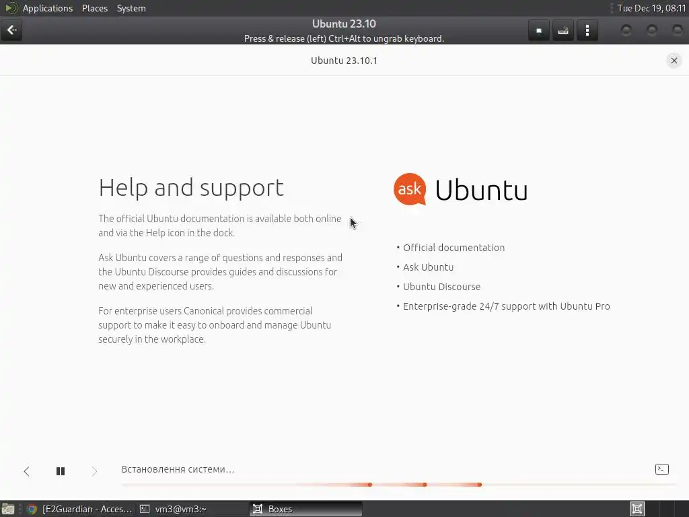
Task: Close the Ubuntu 23.10.1 installer window
Action: 674,60
